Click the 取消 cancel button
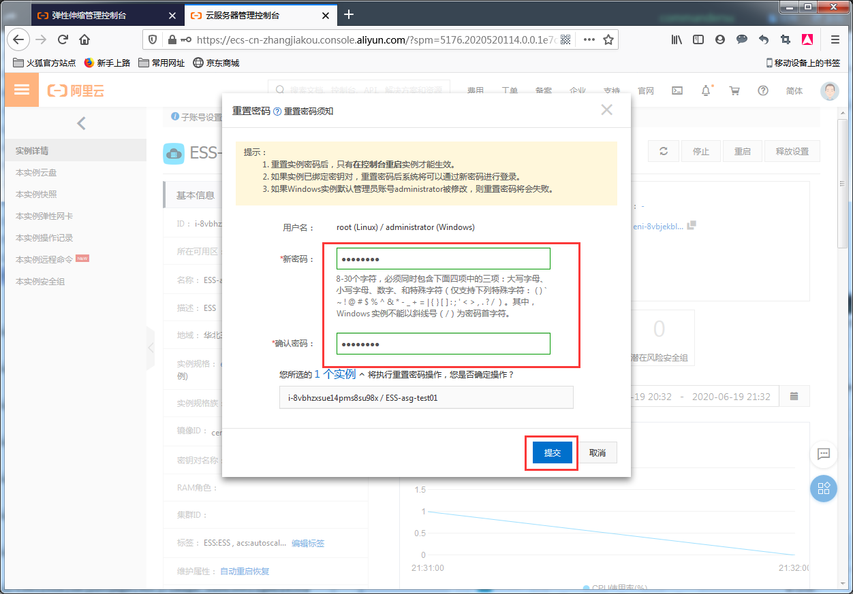The image size is (853, 594). 598,452
